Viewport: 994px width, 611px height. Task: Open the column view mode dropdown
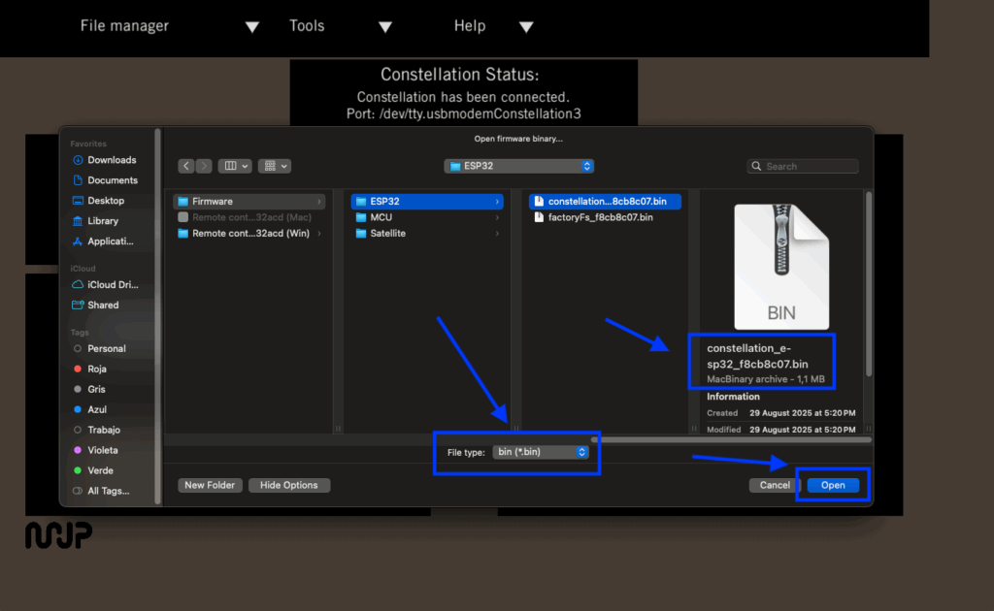pos(235,166)
